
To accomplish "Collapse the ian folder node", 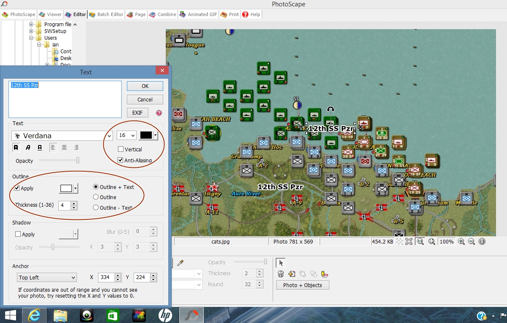I will pyautogui.click(x=39, y=45).
